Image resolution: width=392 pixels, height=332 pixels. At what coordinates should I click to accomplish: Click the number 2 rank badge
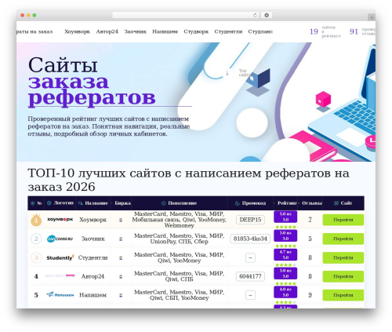coord(36,239)
